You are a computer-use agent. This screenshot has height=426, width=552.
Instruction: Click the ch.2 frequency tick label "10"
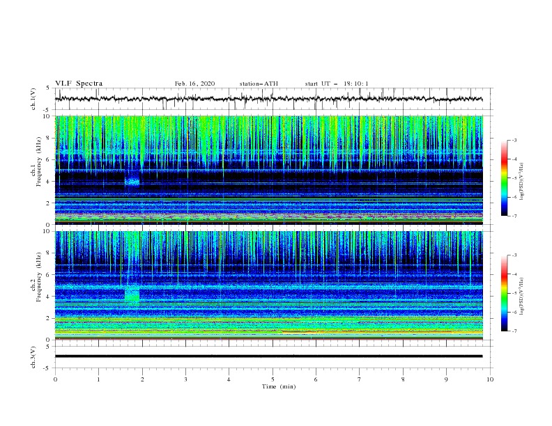(47, 231)
